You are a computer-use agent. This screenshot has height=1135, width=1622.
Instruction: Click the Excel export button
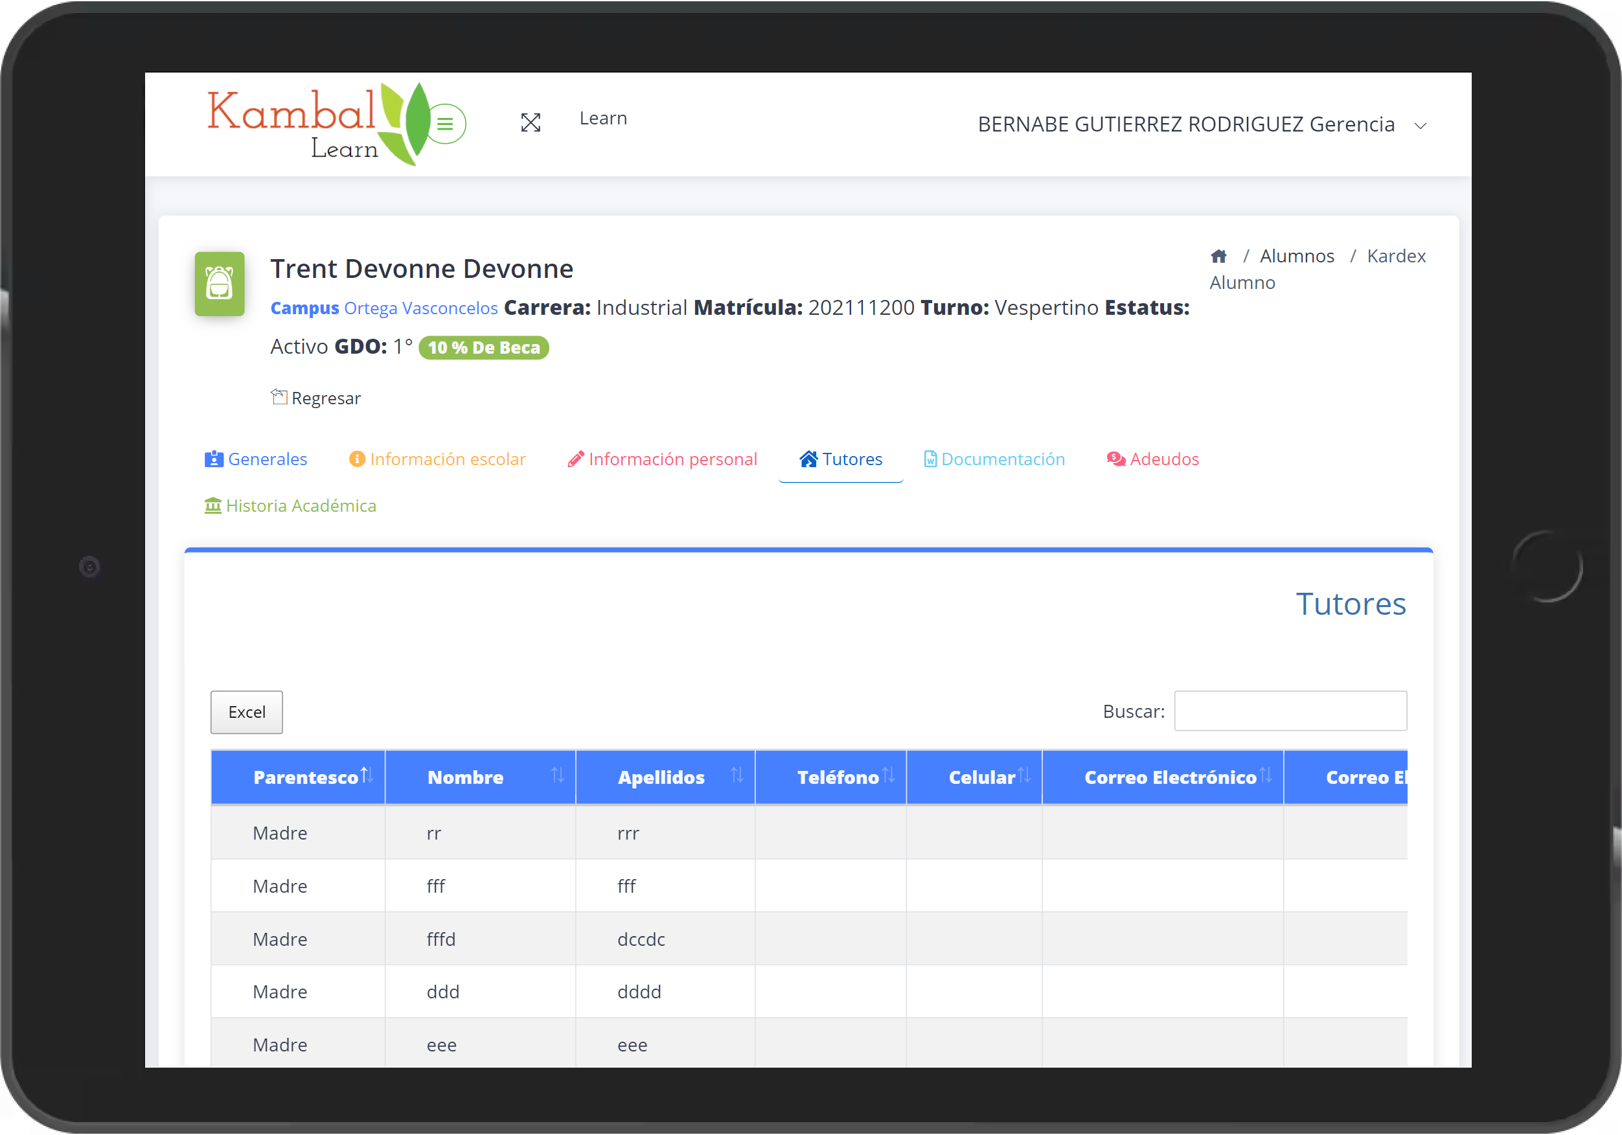click(x=246, y=711)
